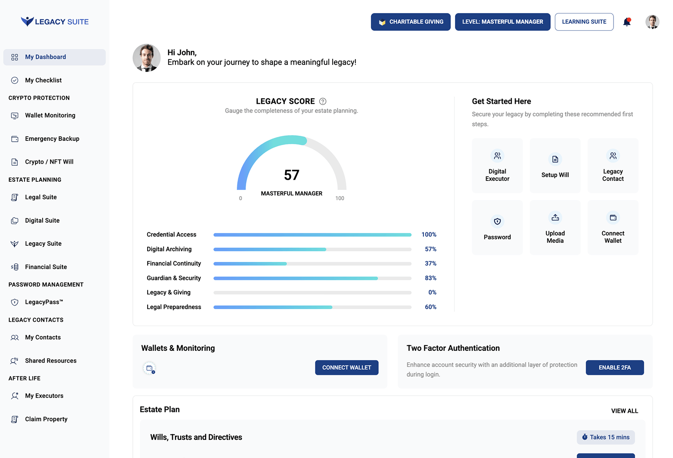Go to My Checklist in sidebar
This screenshot has width=673, height=458.
tap(43, 80)
